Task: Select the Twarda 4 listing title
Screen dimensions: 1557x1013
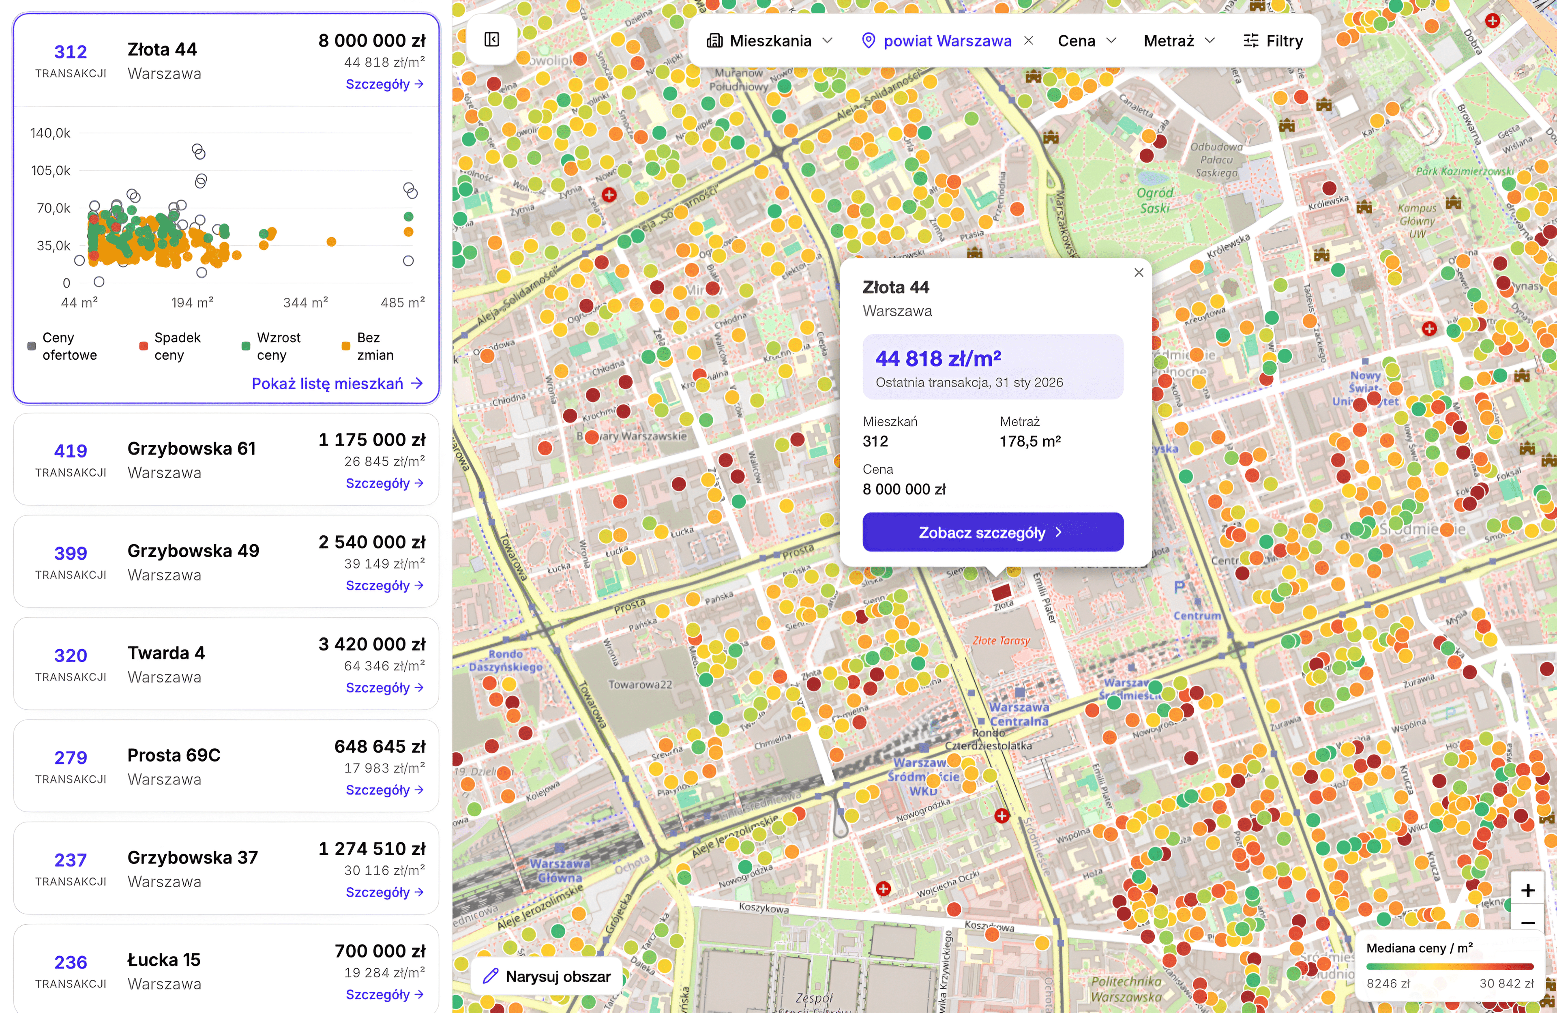Action: pyautogui.click(x=166, y=652)
